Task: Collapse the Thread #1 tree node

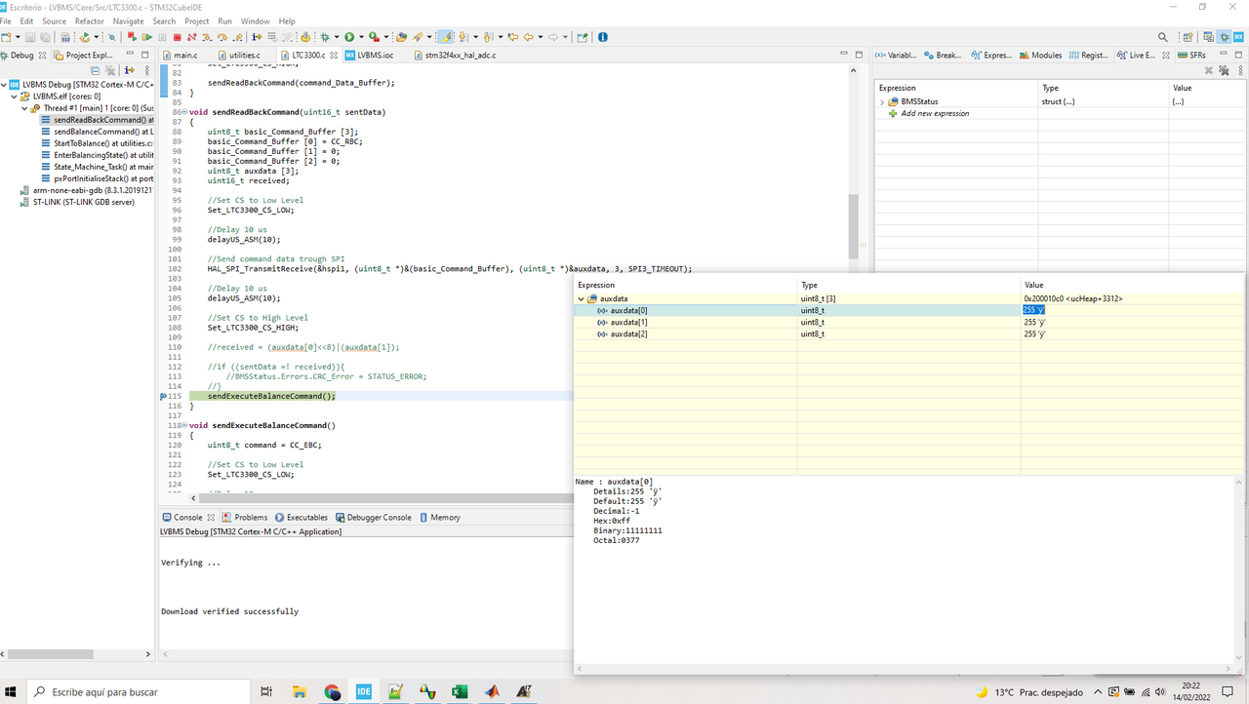Action: pos(24,108)
